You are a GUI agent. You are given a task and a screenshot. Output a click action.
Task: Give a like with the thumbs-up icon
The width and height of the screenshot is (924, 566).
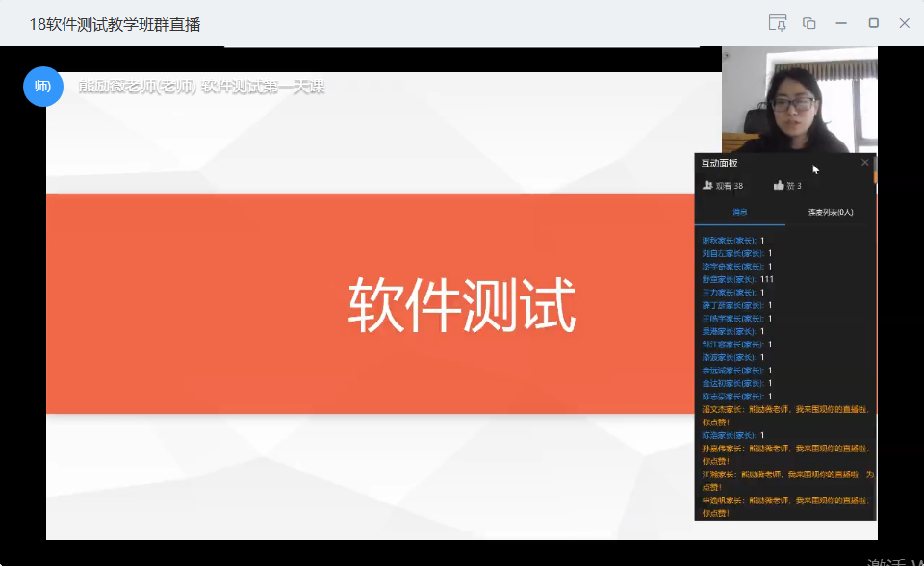pos(779,185)
